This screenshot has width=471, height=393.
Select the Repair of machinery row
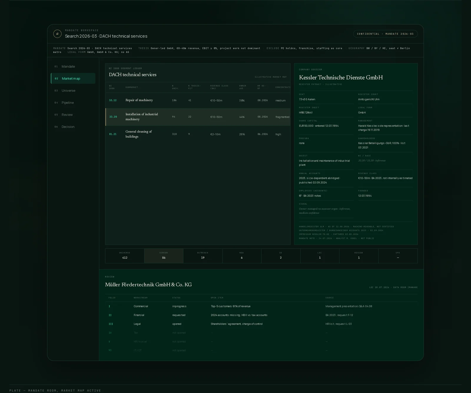(x=198, y=100)
